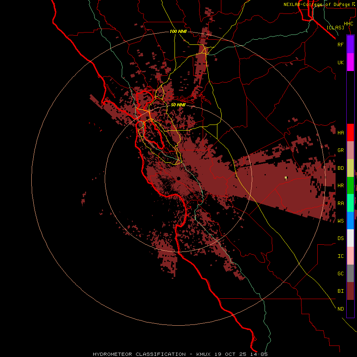
Task: Click the DS legend label
Action: 341,238
